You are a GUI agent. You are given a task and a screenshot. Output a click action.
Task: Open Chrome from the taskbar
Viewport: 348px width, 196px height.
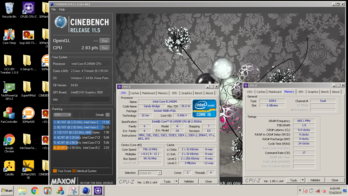[35, 191]
